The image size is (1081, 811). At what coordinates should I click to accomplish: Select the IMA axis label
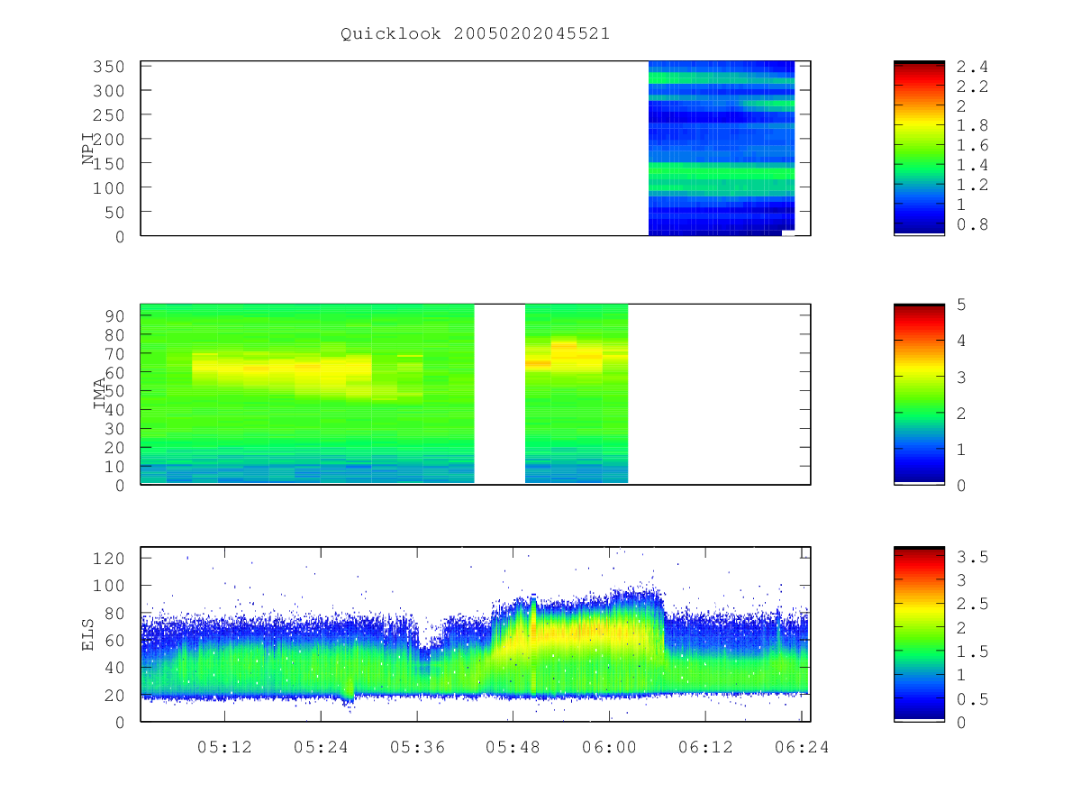click(x=101, y=395)
